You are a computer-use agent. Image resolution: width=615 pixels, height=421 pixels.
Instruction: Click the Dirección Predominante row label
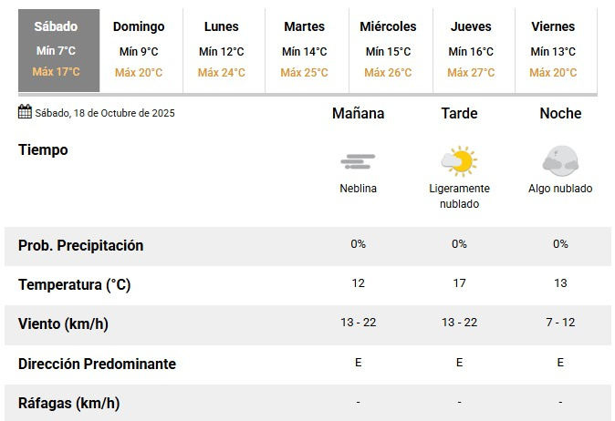97,364
